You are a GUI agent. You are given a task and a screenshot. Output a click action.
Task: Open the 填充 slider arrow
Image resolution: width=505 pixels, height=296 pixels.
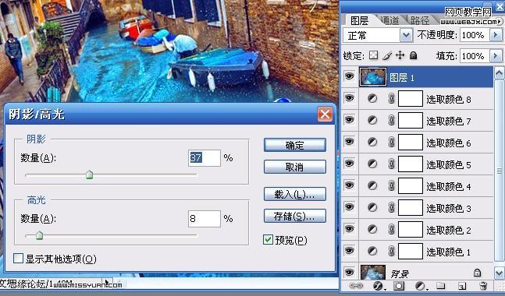[x=496, y=56]
